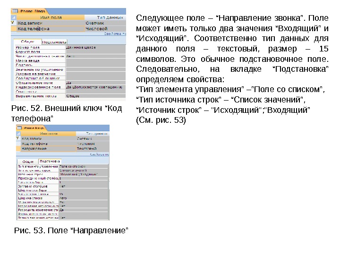Viewport: 340px width, 255px height.
Task: Click the Тип данных column header in figure 53
Action: (x=93, y=134)
